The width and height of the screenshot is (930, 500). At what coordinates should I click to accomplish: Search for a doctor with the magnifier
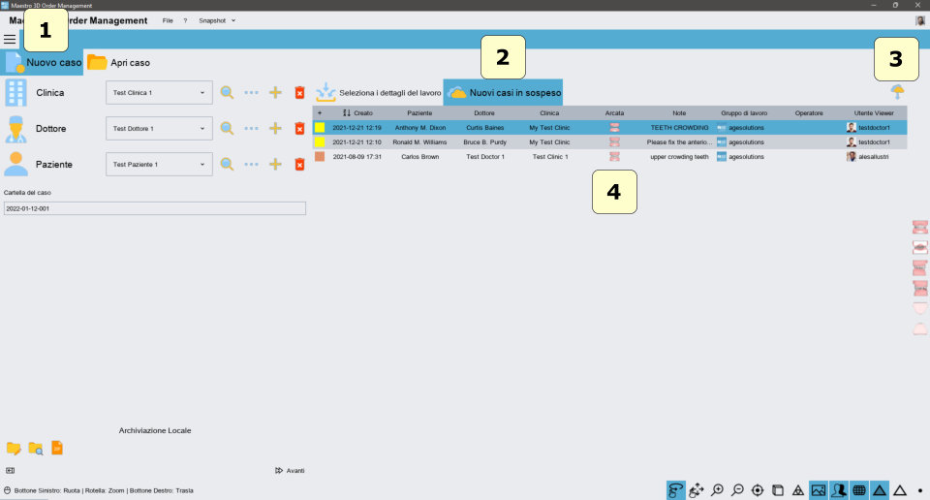[227, 128]
